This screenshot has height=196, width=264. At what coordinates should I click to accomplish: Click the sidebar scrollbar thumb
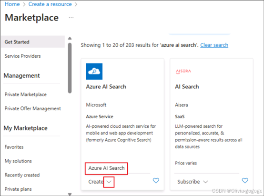pos(70,68)
